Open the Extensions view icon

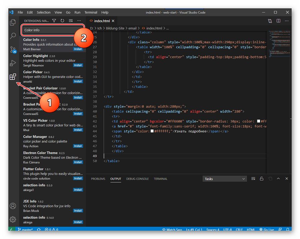click(x=13, y=77)
